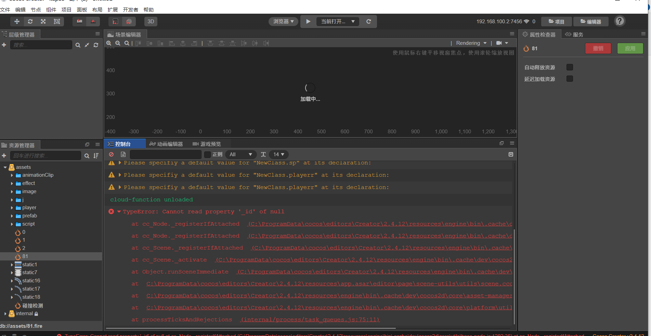Open the console log file icon
Viewport: 651px width, 336px height.
tap(123, 154)
